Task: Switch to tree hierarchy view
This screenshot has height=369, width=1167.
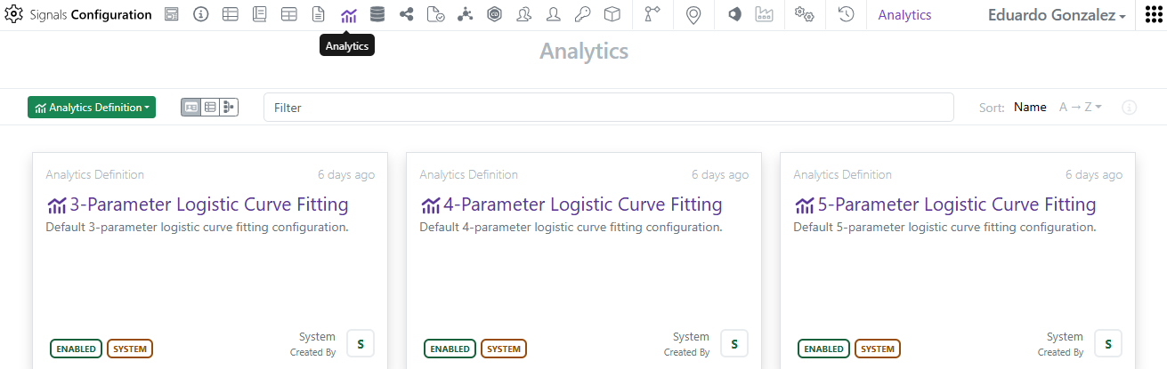Action: point(229,108)
